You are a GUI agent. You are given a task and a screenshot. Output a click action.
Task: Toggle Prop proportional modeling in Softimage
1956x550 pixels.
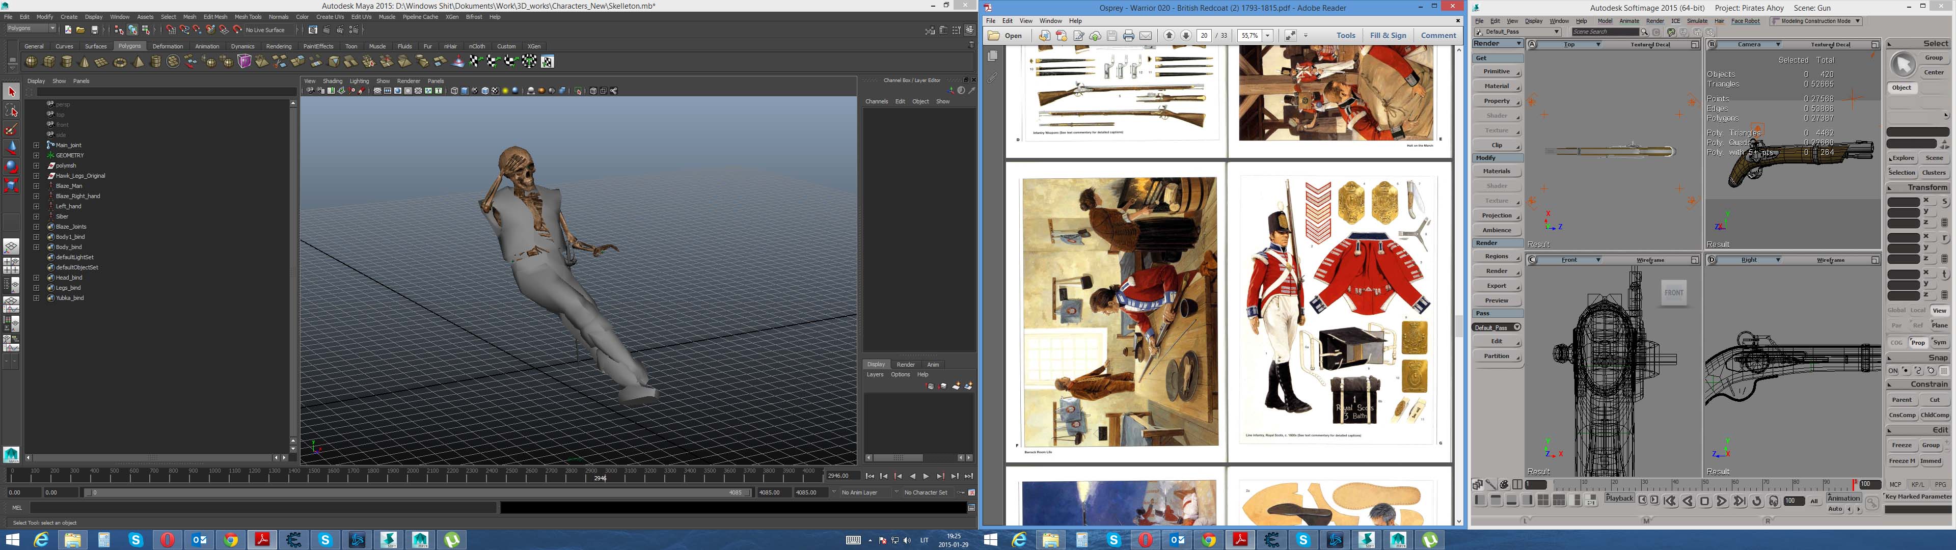[1919, 343]
